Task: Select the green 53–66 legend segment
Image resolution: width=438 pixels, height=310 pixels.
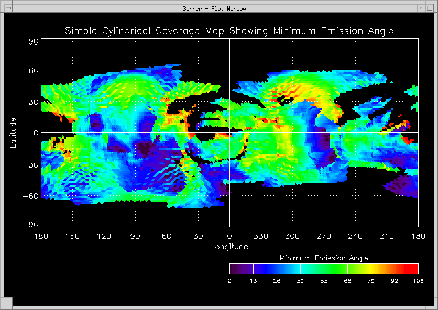Action: click(x=335, y=269)
